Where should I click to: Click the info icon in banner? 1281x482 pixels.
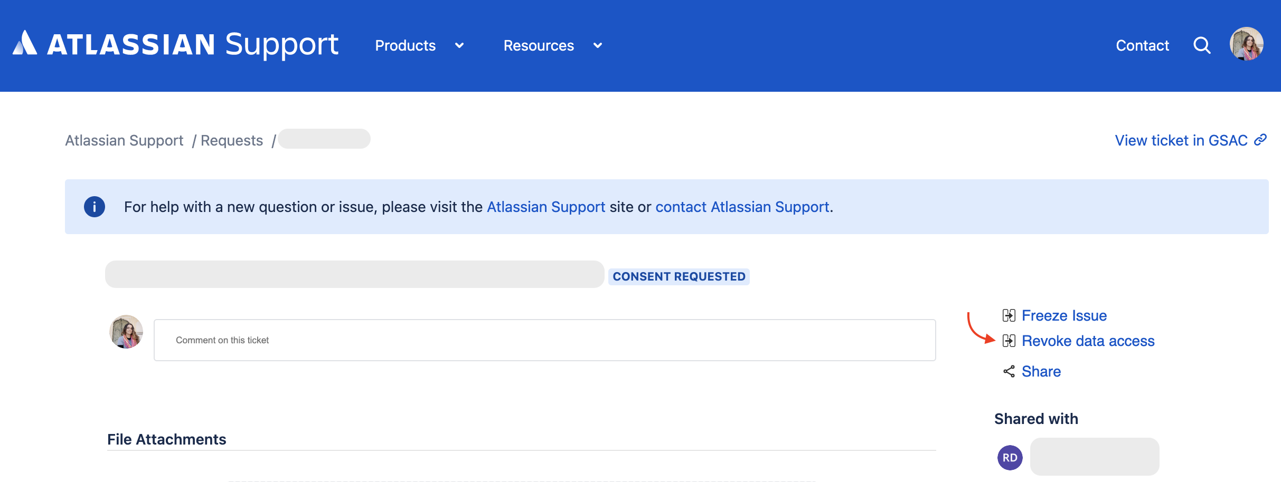(95, 207)
